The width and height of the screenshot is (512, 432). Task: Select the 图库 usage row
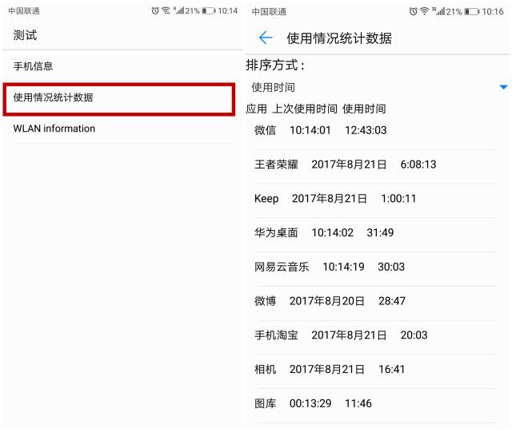[x=377, y=403]
